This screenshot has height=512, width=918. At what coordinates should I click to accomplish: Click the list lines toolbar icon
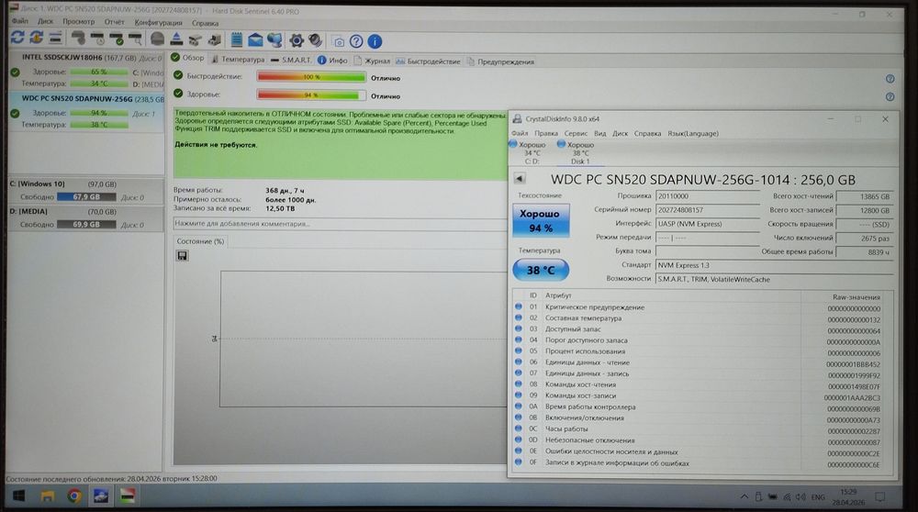(x=55, y=39)
